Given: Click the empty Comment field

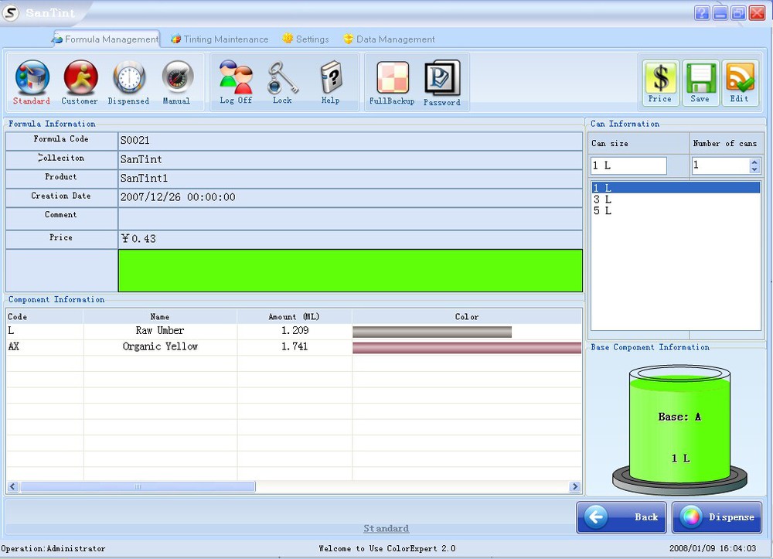Looking at the screenshot, I should 350,218.
